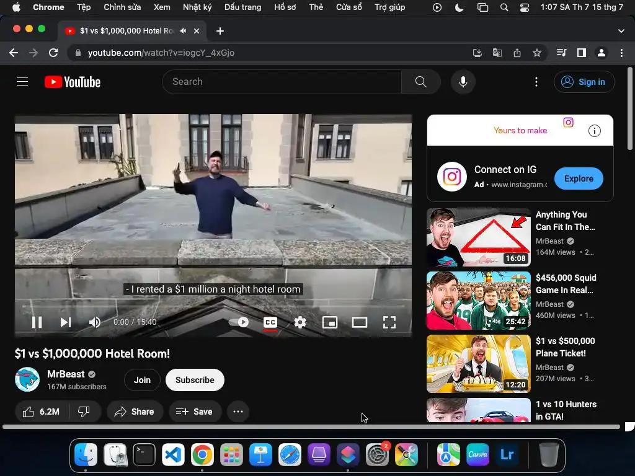Pause the video playback
Image resolution: width=635 pixels, height=476 pixels.
[37, 322]
